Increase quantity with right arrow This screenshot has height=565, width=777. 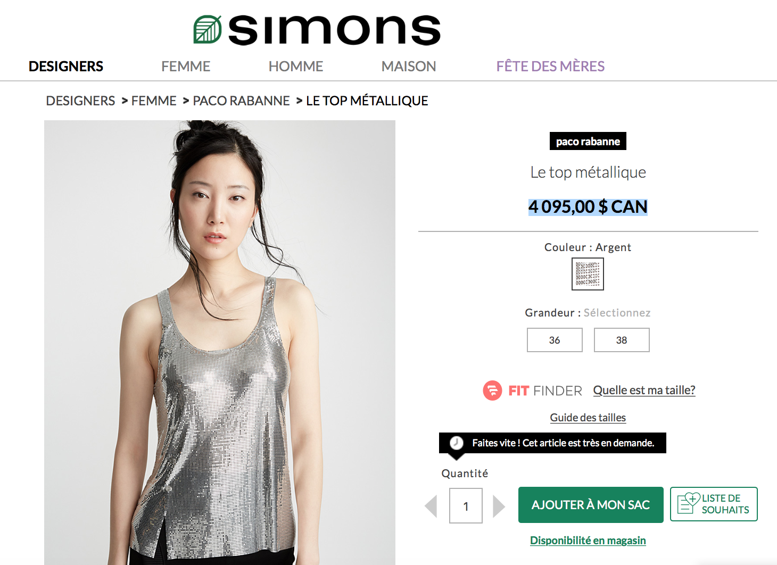[499, 506]
